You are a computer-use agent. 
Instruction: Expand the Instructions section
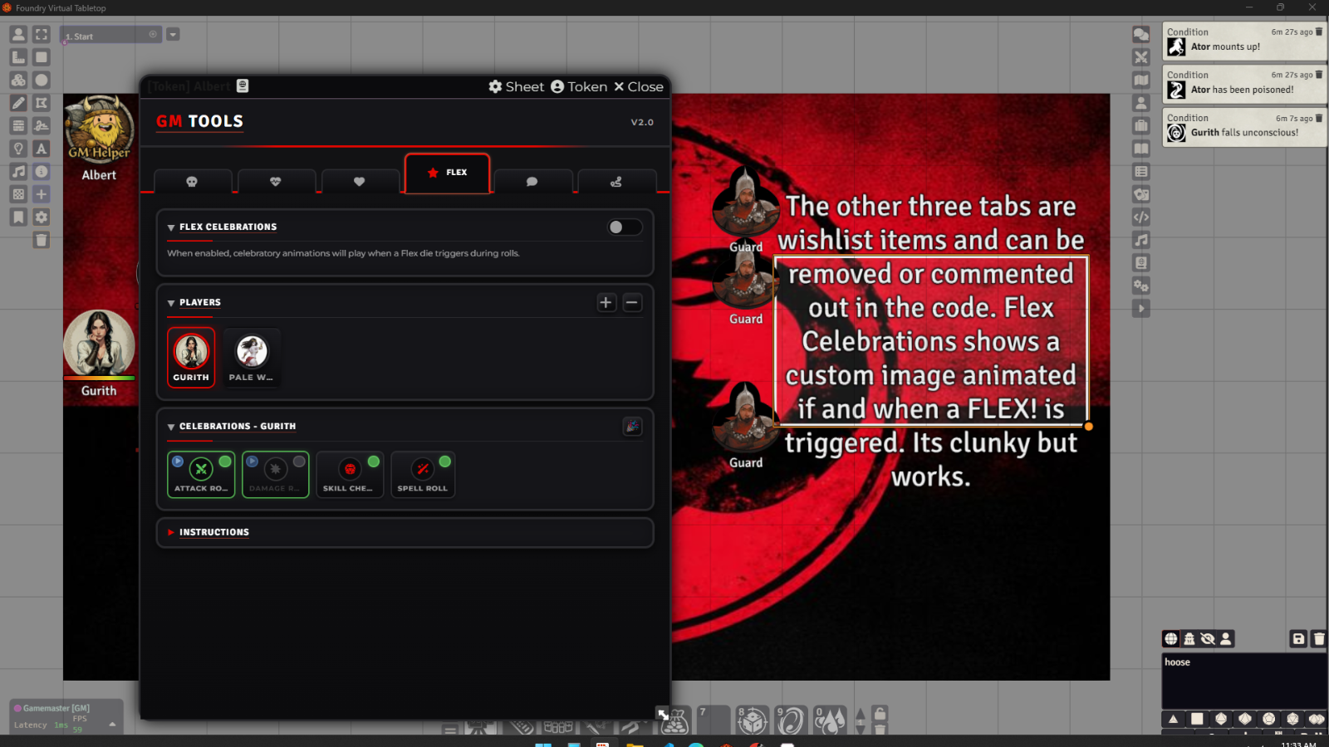coord(213,532)
